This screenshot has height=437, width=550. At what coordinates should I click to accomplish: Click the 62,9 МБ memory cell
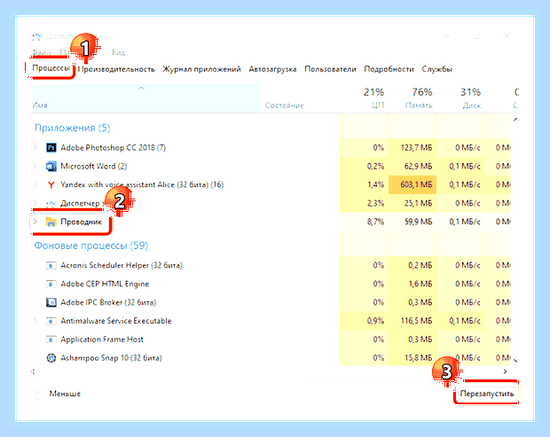point(412,166)
